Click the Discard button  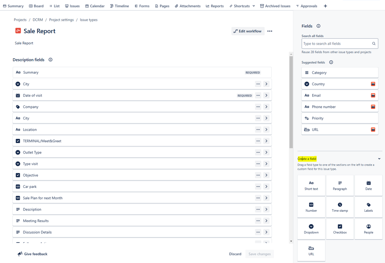coord(235,254)
